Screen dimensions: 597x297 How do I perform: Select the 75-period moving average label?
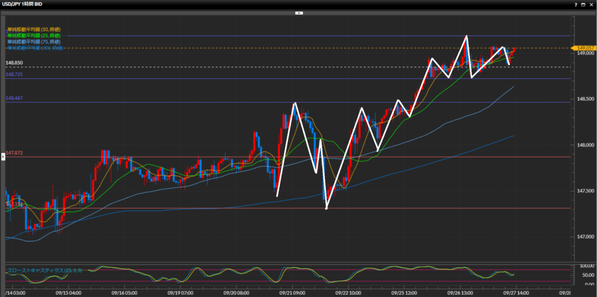point(34,42)
